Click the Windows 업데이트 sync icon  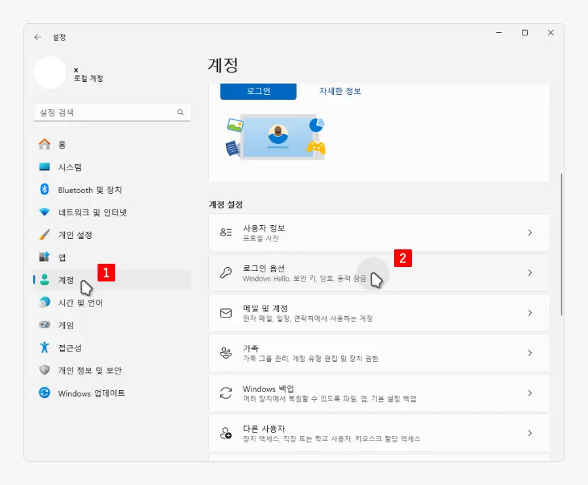[x=45, y=393]
